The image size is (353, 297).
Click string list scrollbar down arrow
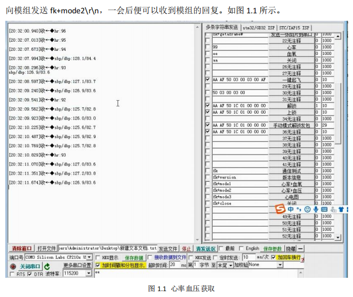point(338,237)
